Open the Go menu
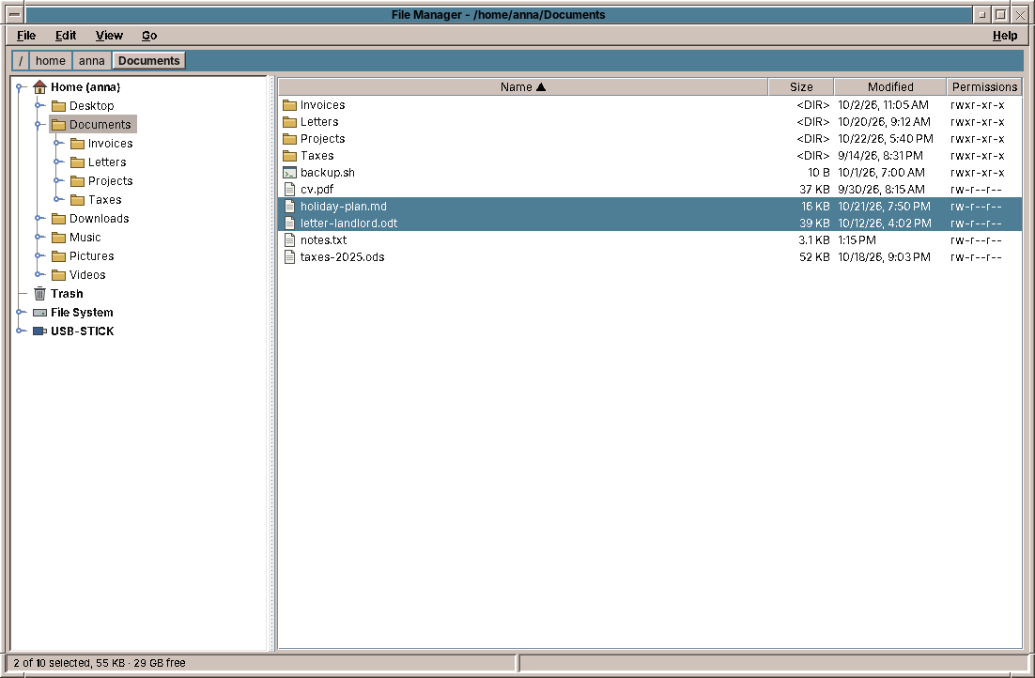This screenshot has width=1035, height=678. [x=149, y=36]
